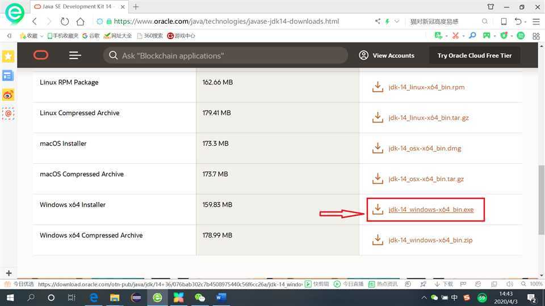The height and width of the screenshot is (306, 545).
Task: Click download icon for Linux Compressed Archive
Action: (x=378, y=117)
